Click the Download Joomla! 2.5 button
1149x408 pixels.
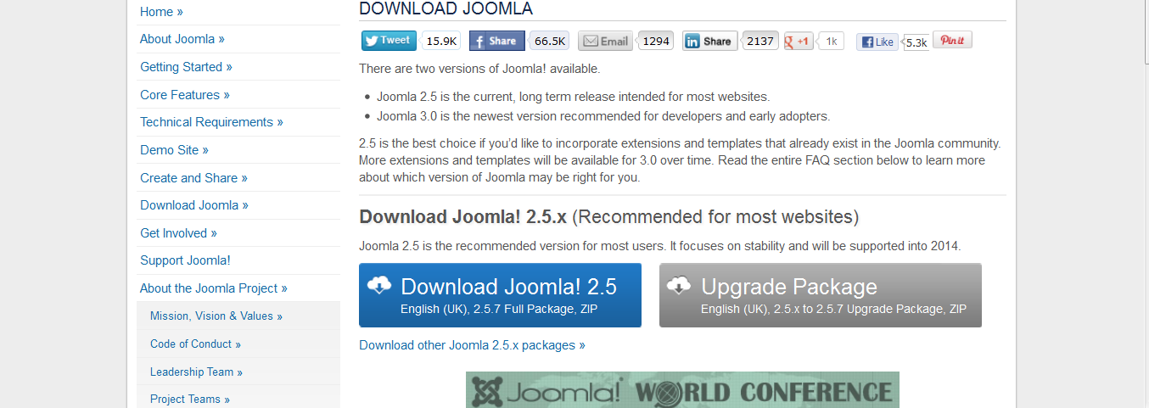(500, 295)
